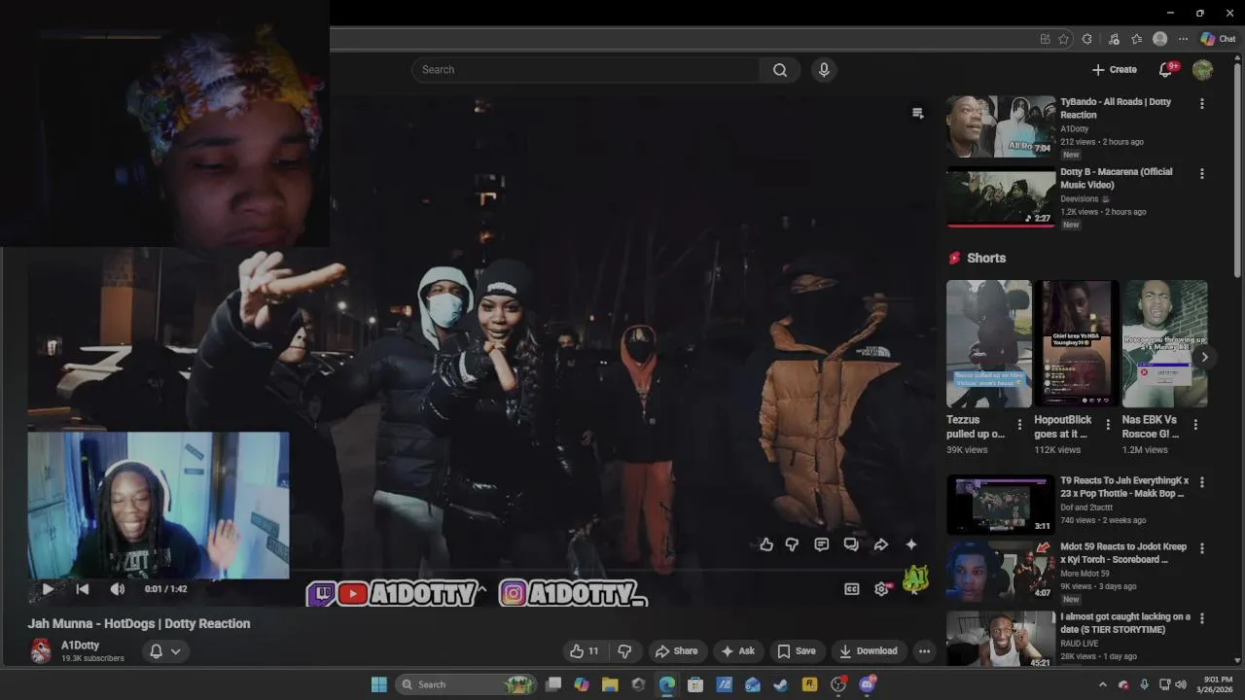The height and width of the screenshot is (700, 1245).
Task: Expand the subscription notification bell dropdown
Action: click(164, 651)
